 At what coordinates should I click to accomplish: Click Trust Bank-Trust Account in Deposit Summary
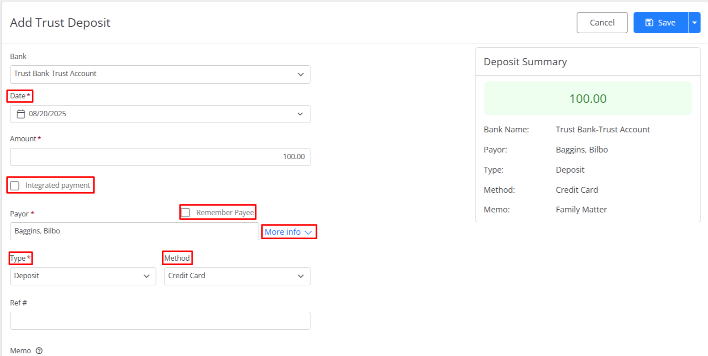click(603, 130)
